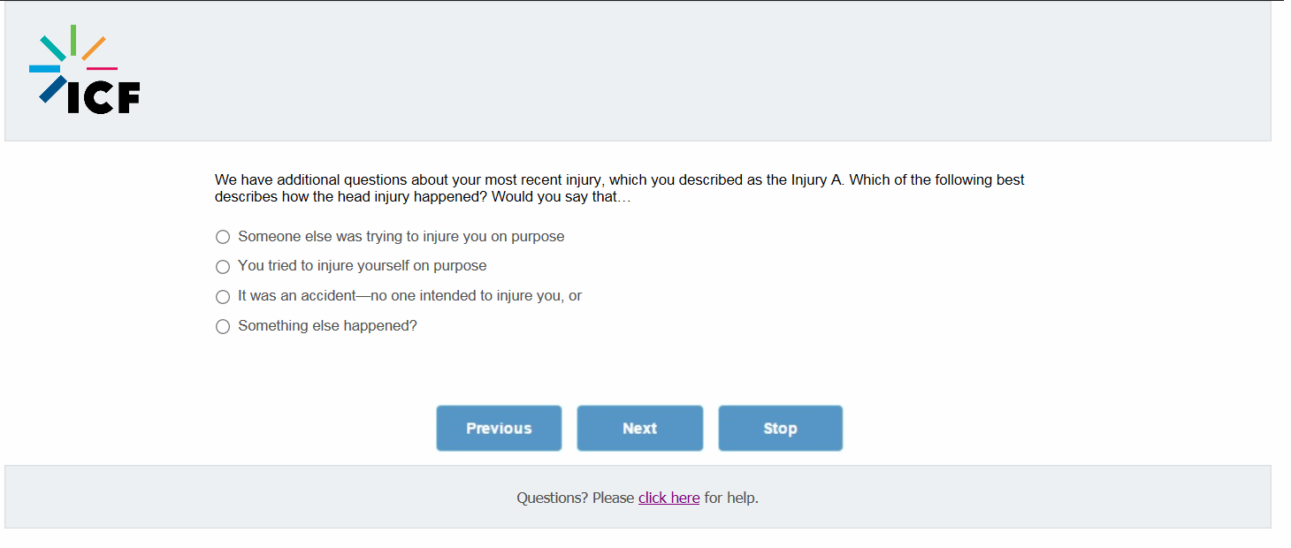Image resolution: width=1291 pixels, height=548 pixels.
Task: Mark the 'It was an accident' radio option
Action: (223, 297)
